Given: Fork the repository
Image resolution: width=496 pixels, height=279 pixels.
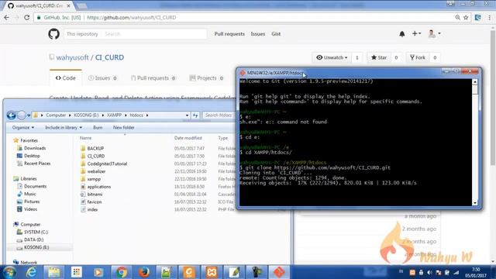Looking at the screenshot, I should (418, 57).
